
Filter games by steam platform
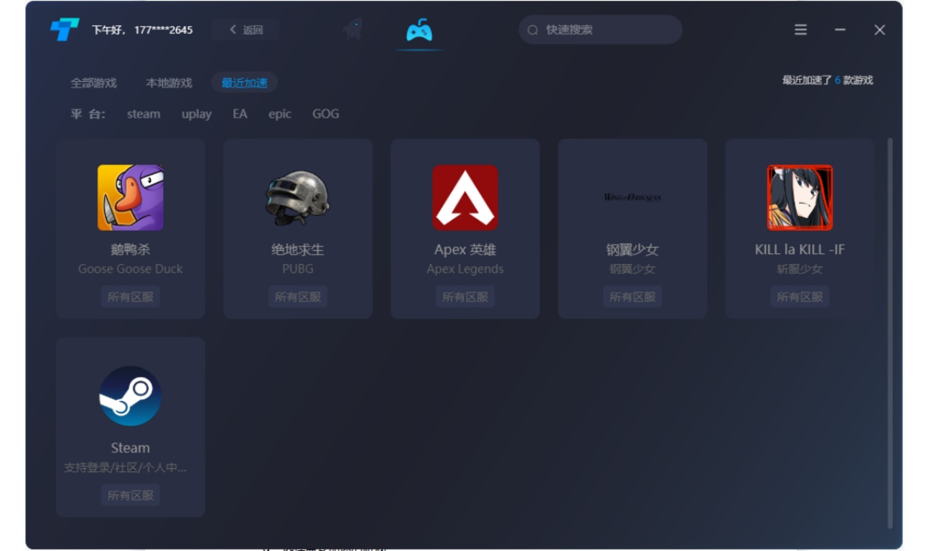point(144,114)
